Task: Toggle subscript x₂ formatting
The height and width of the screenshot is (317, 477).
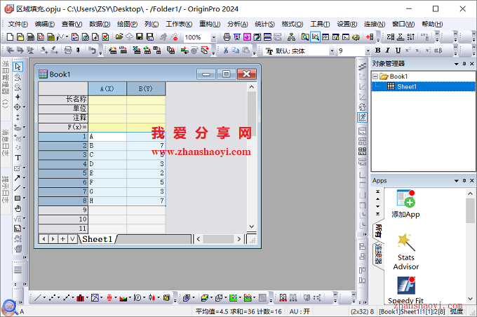Action: click(418, 50)
